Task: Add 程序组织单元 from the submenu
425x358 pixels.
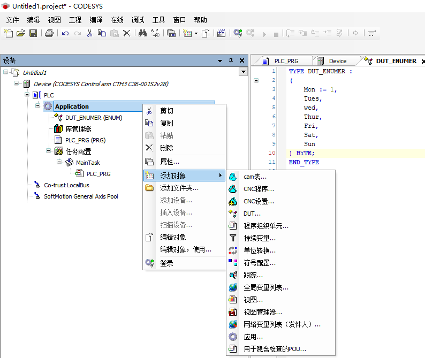Action: pos(280,226)
